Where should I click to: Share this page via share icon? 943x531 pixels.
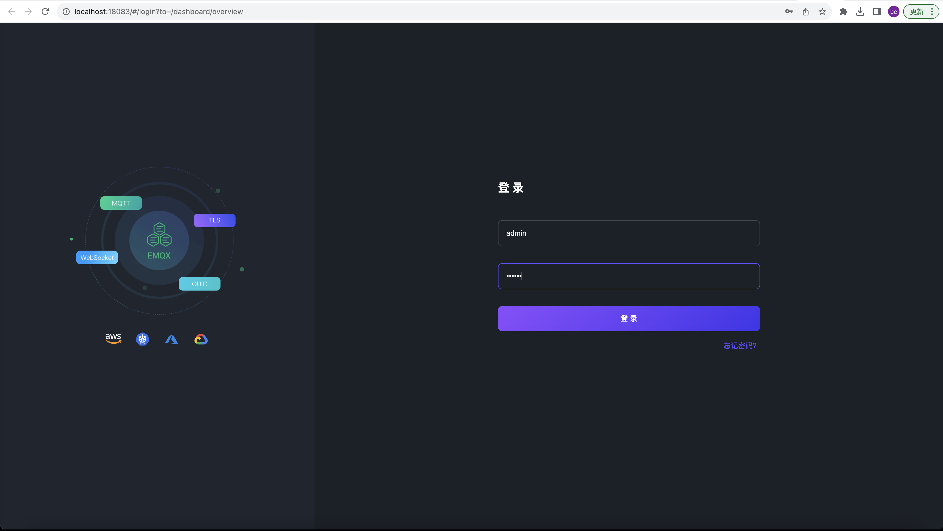point(806,11)
